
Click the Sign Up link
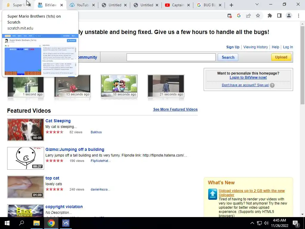[233, 47]
